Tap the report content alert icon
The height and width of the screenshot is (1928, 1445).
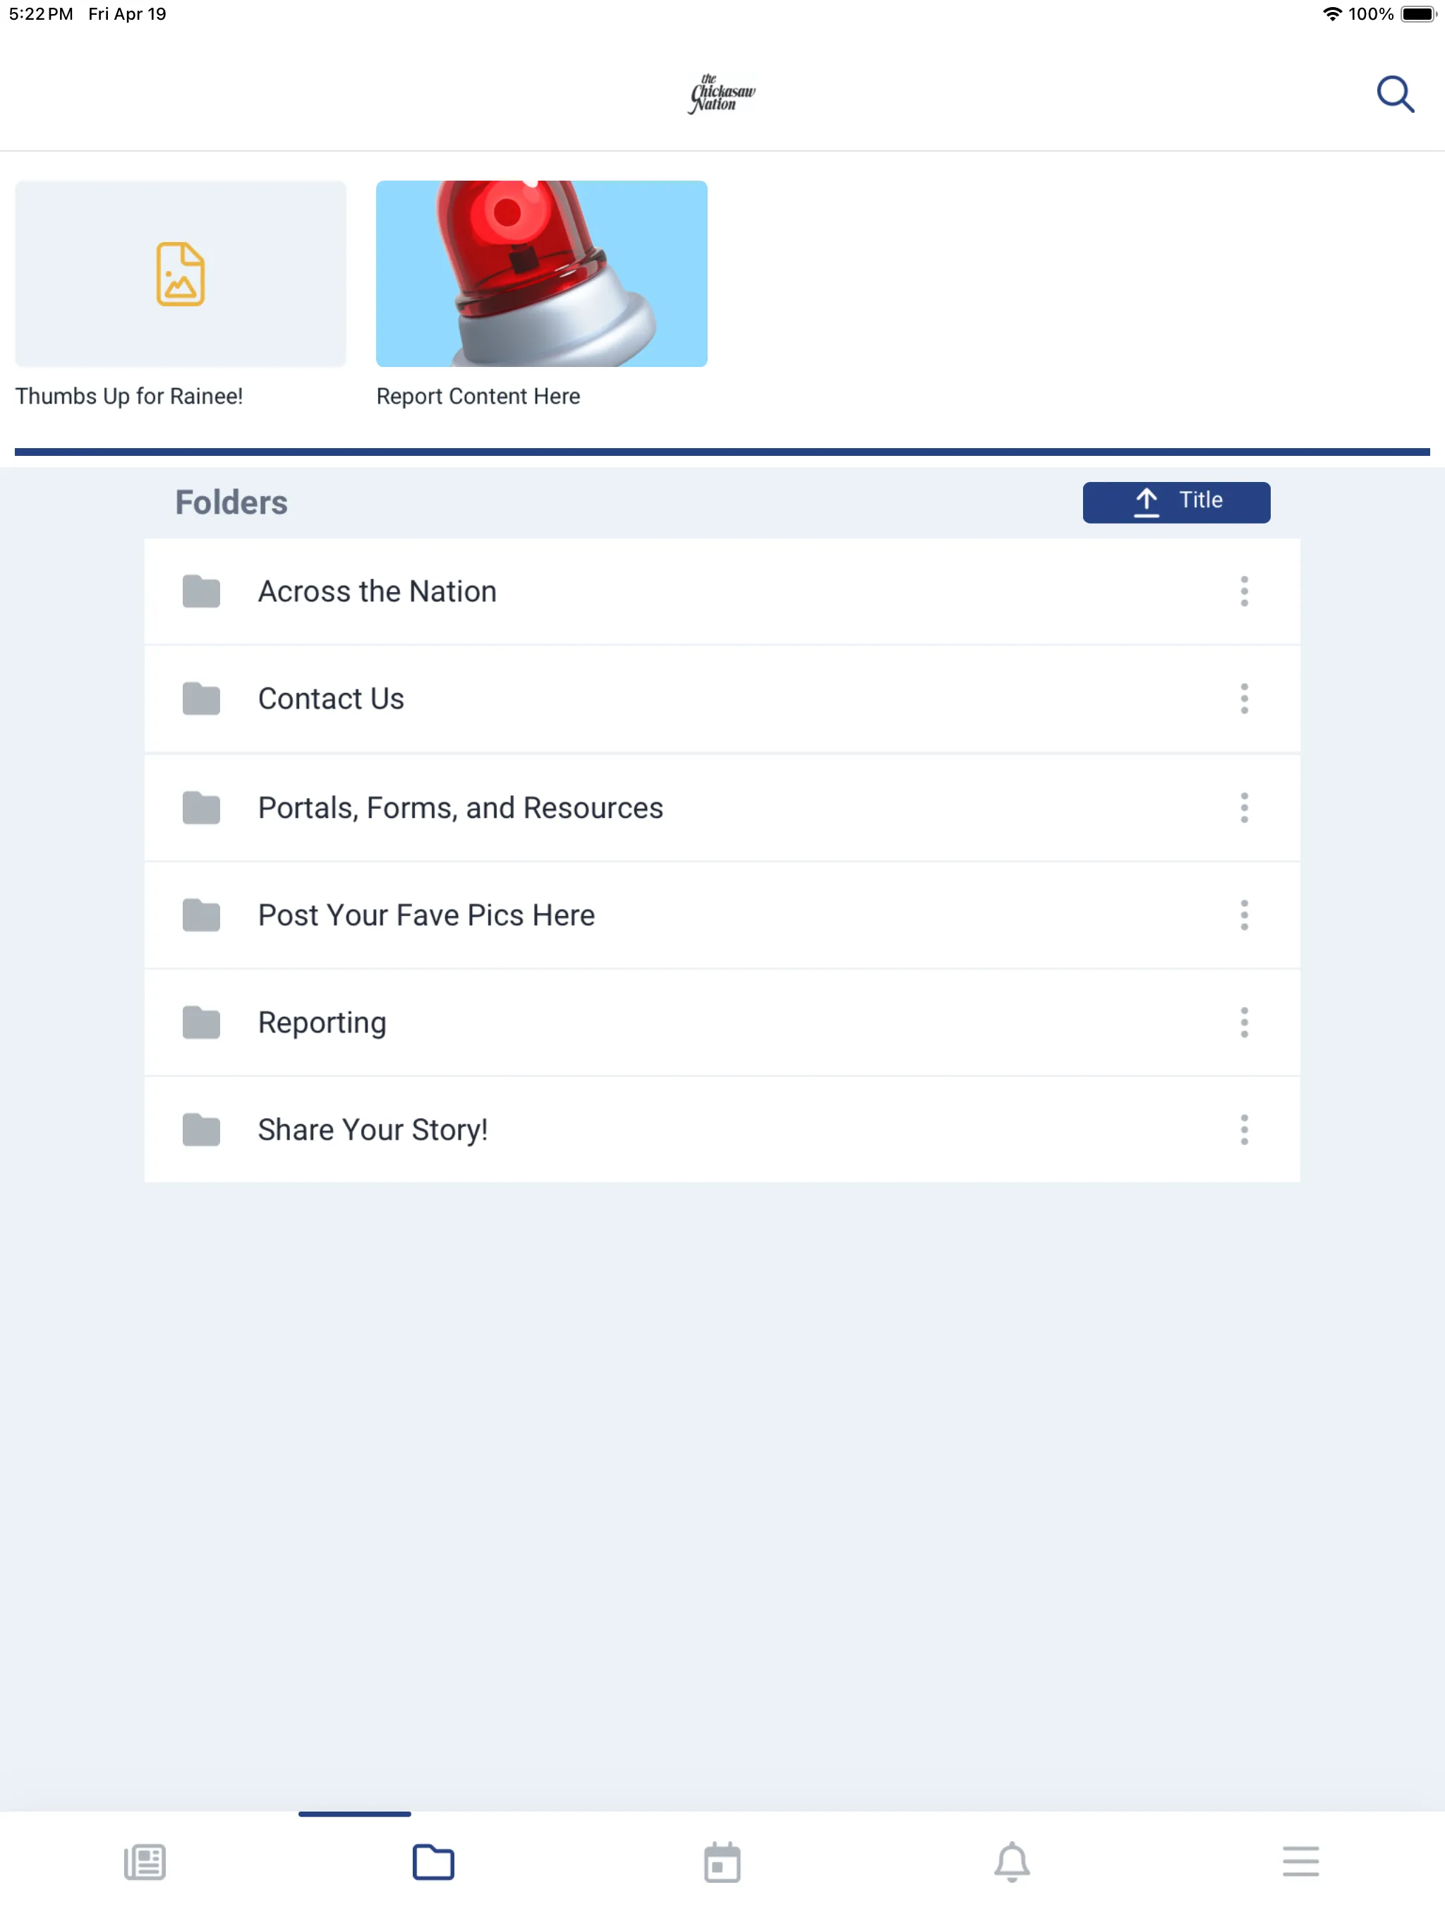pyautogui.click(x=542, y=273)
